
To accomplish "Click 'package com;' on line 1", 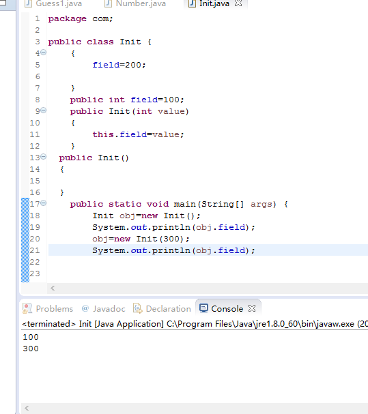I will [x=81, y=18].
